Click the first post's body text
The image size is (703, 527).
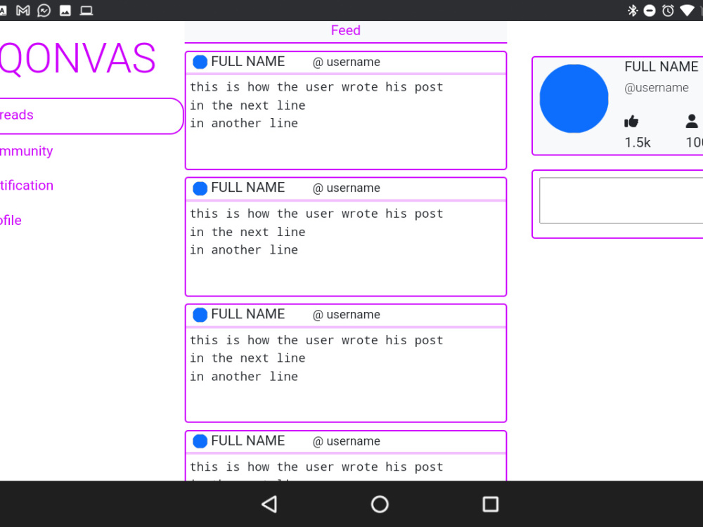point(316,105)
